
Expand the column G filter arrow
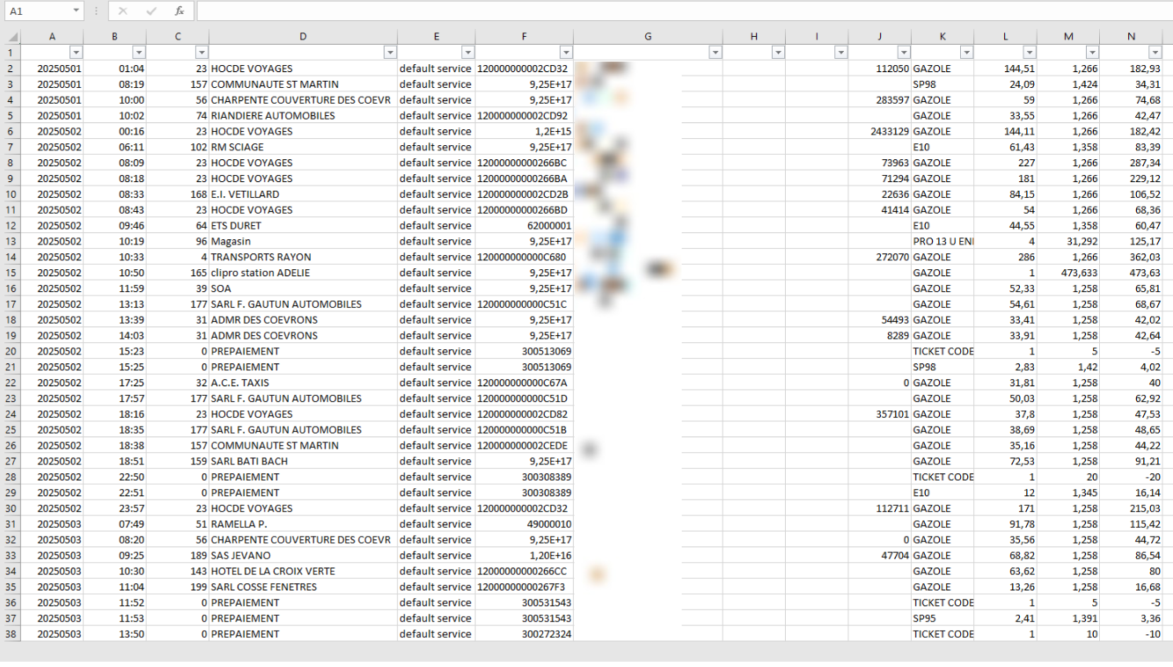point(715,53)
